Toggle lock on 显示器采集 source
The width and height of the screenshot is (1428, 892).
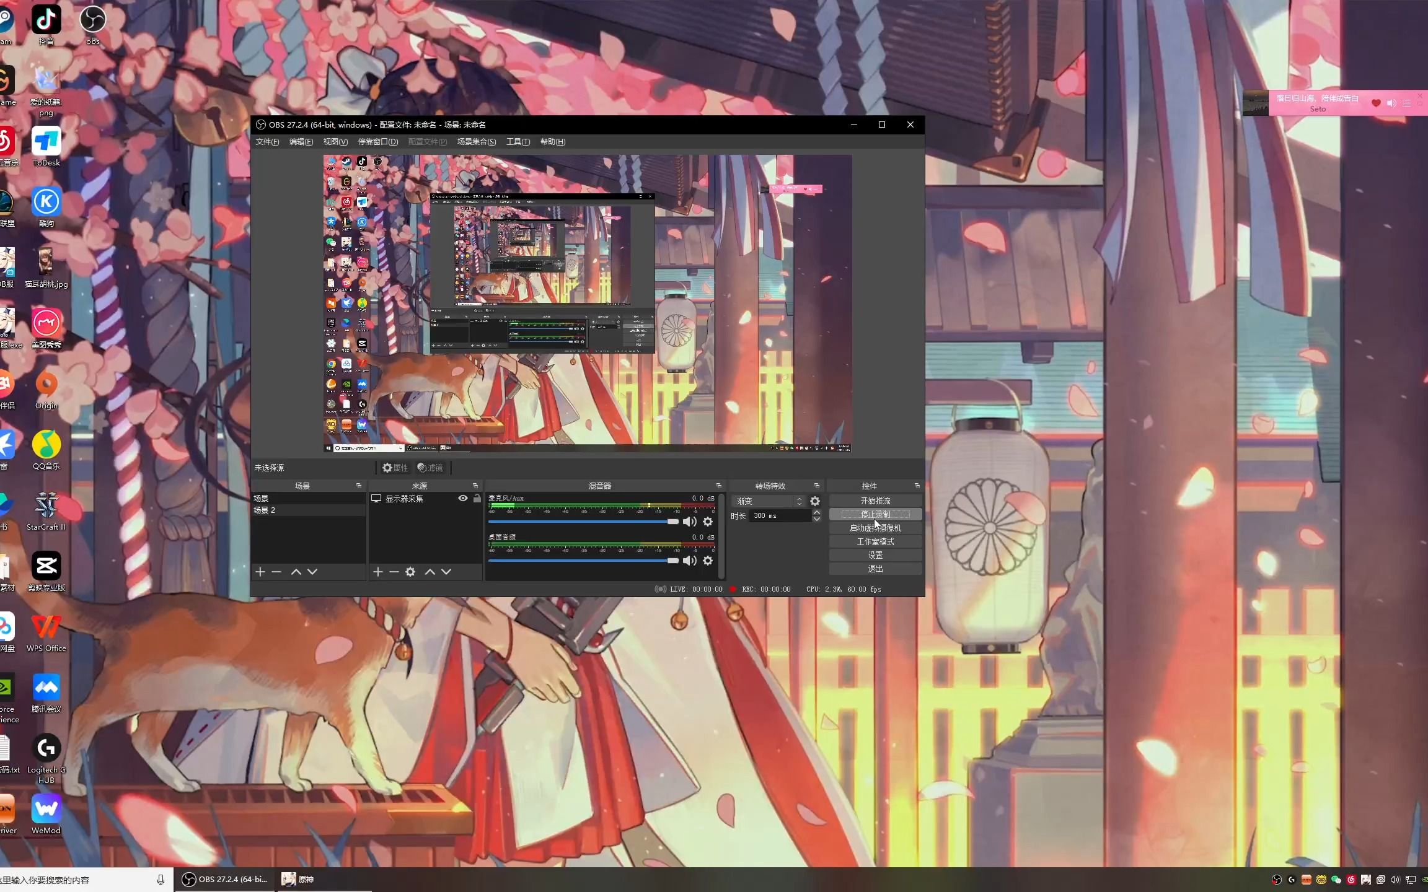(477, 498)
